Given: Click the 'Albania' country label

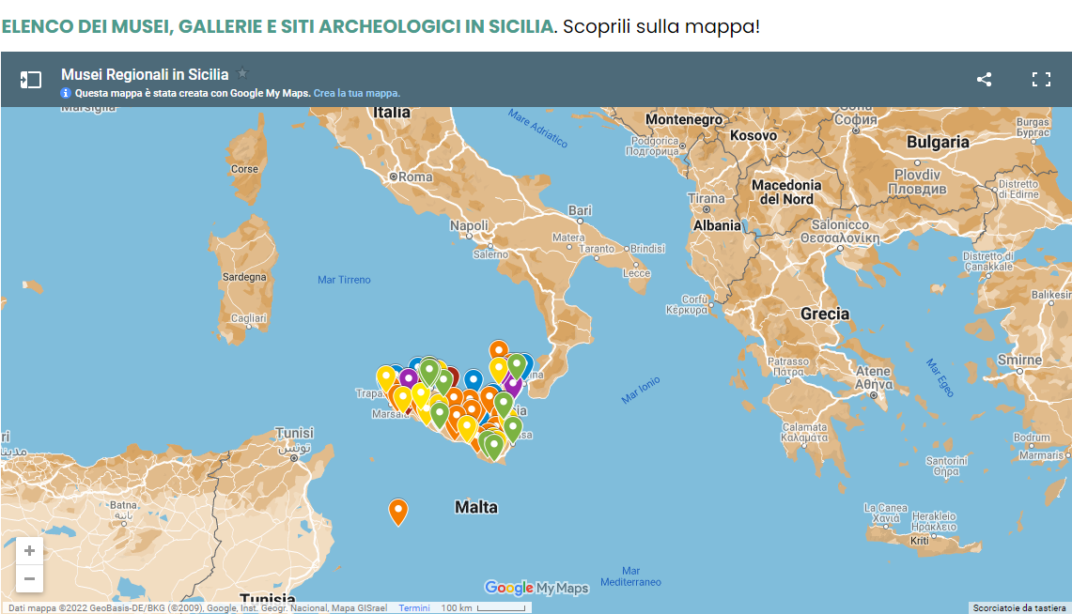Looking at the screenshot, I should pyautogui.click(x=717, y=225).
